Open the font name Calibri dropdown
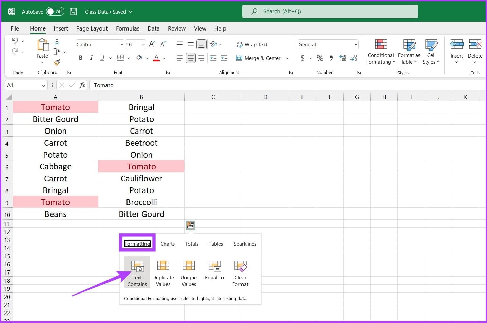This screenshot has width=487, height=323. point(122,45)
